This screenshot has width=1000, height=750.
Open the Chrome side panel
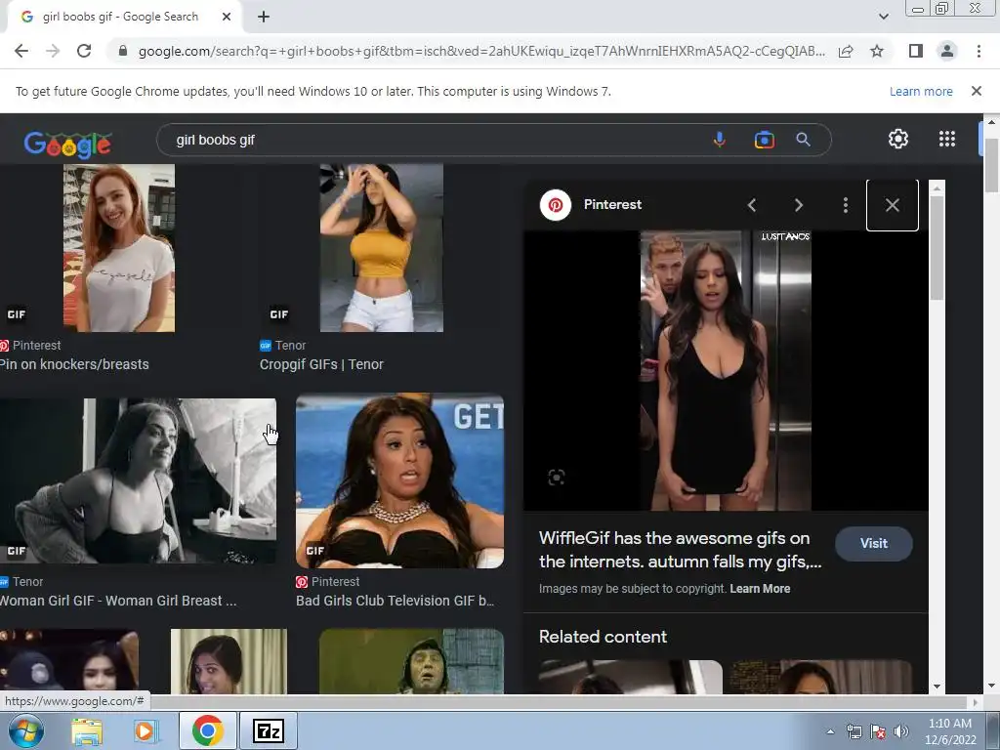coord(916,51)
